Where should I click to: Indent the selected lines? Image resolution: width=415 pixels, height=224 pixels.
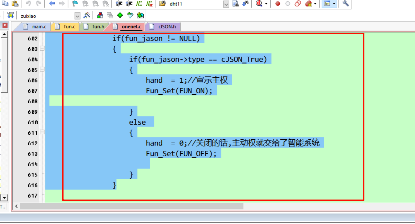119,4
